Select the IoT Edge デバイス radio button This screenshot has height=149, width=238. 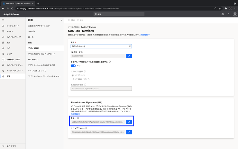tap(73, 79)
